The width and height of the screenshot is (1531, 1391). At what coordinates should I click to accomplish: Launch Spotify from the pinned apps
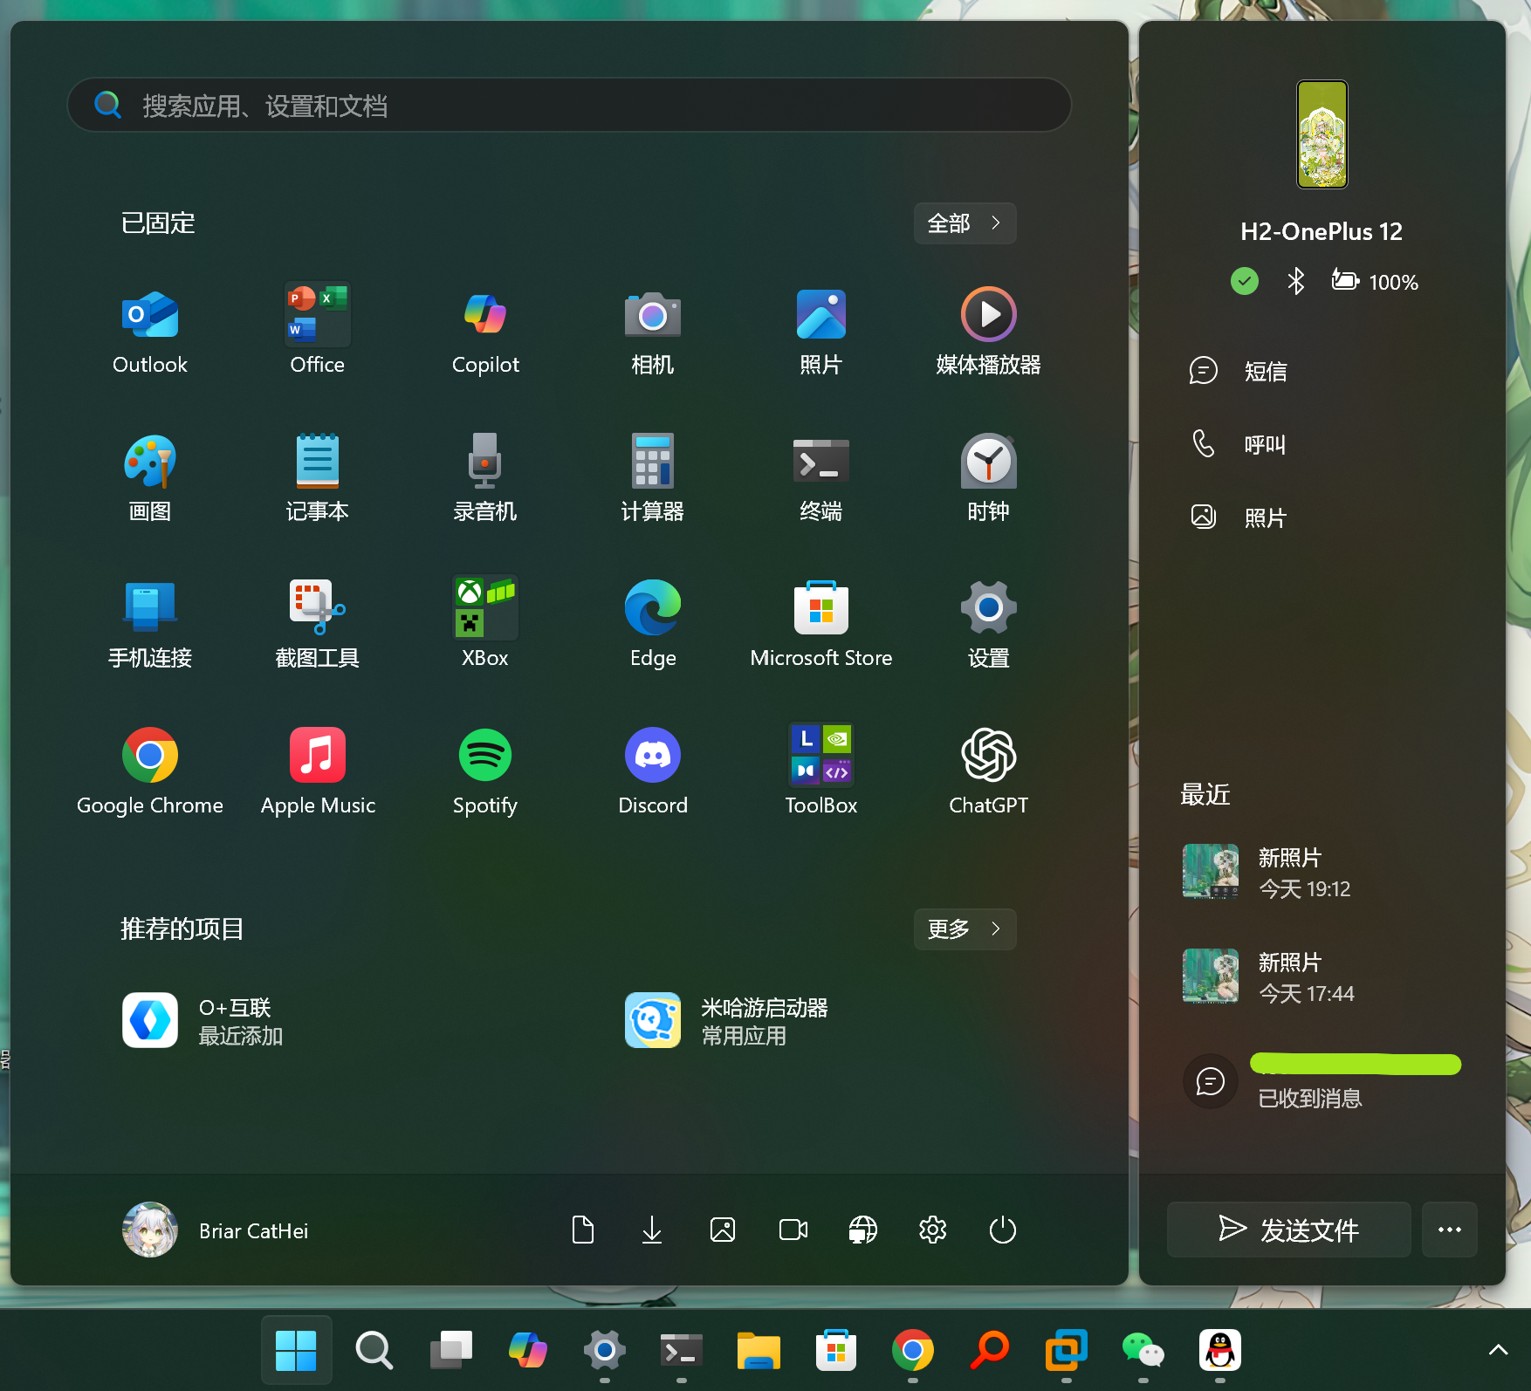click(485, 771)
